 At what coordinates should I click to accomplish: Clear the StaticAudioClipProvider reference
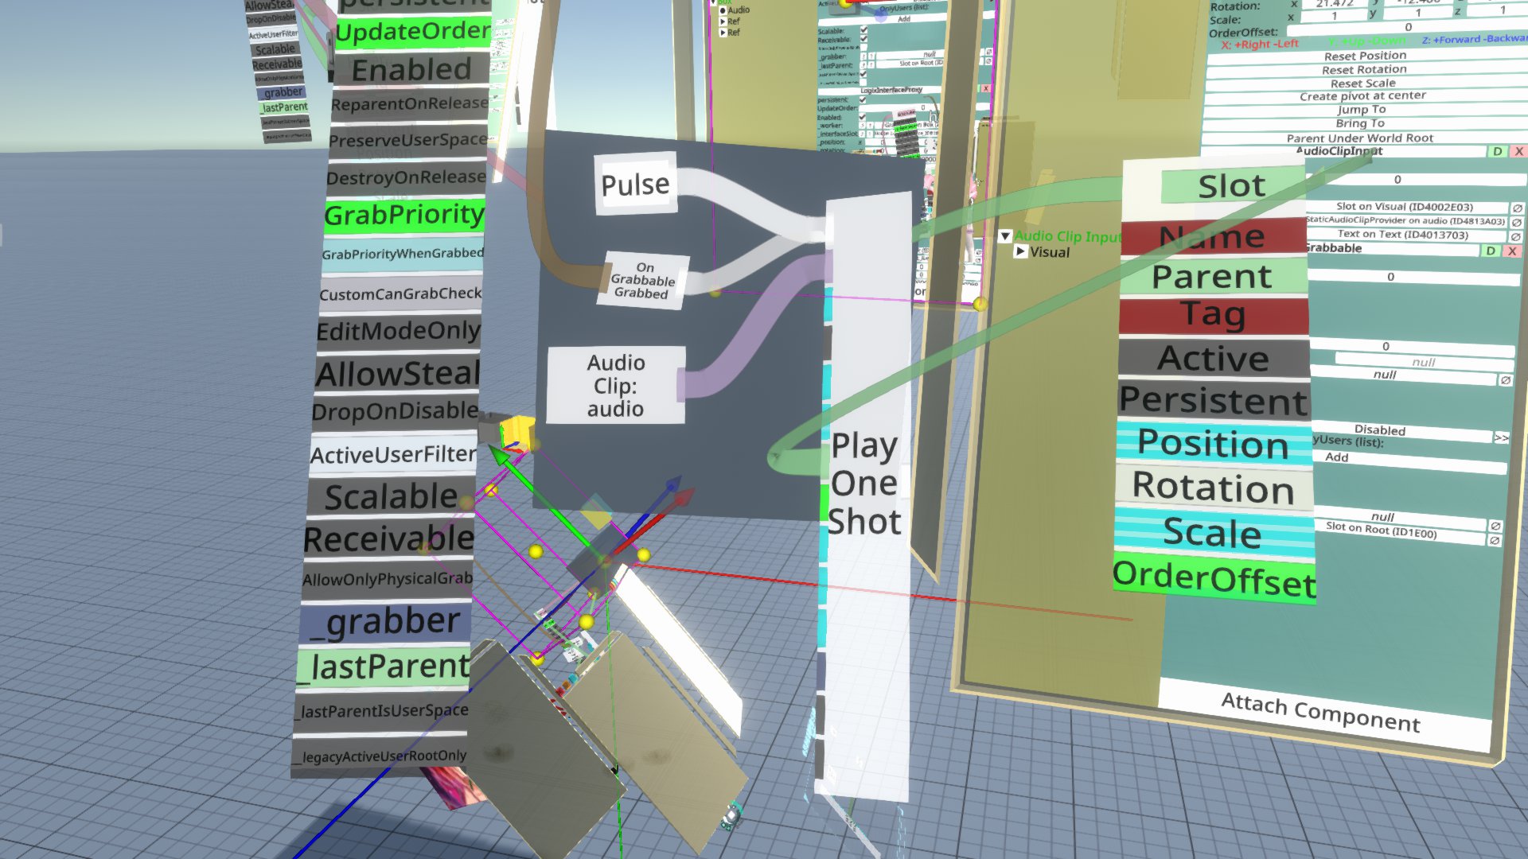pos(1516,223)
